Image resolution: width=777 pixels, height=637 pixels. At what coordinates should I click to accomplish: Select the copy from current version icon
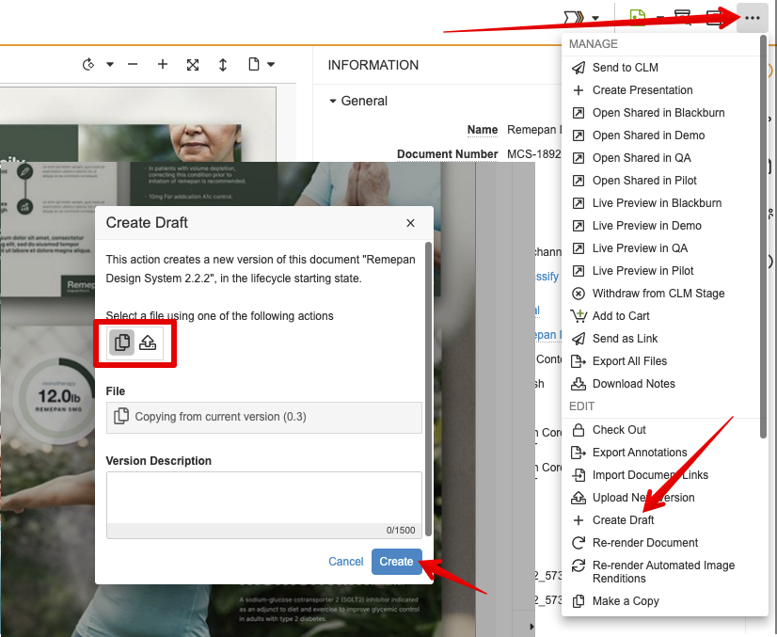122,342
